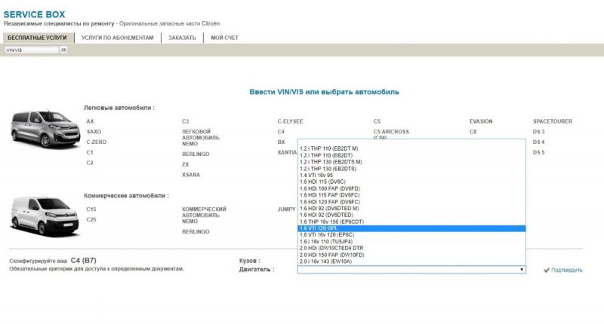Viewport: 604px width, 324px height.
Task: Choose 2.0 HDi 150 FAP (DW10FD) engine
Action: (x=332, y=255)
